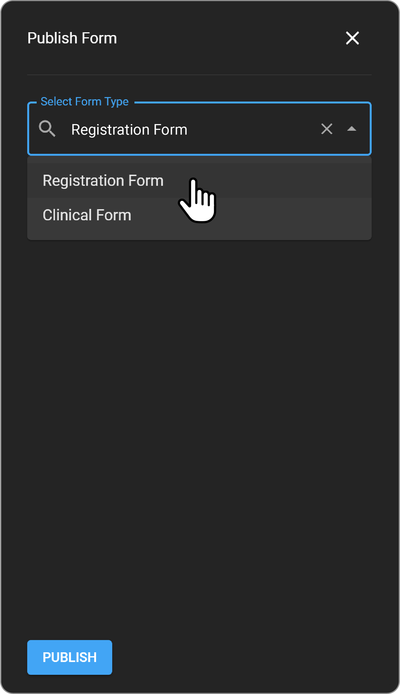Image resolution: width=400 pixels, height=694 pixels.
Task: Click the search magnifier icon
Action: click(47, 129)
